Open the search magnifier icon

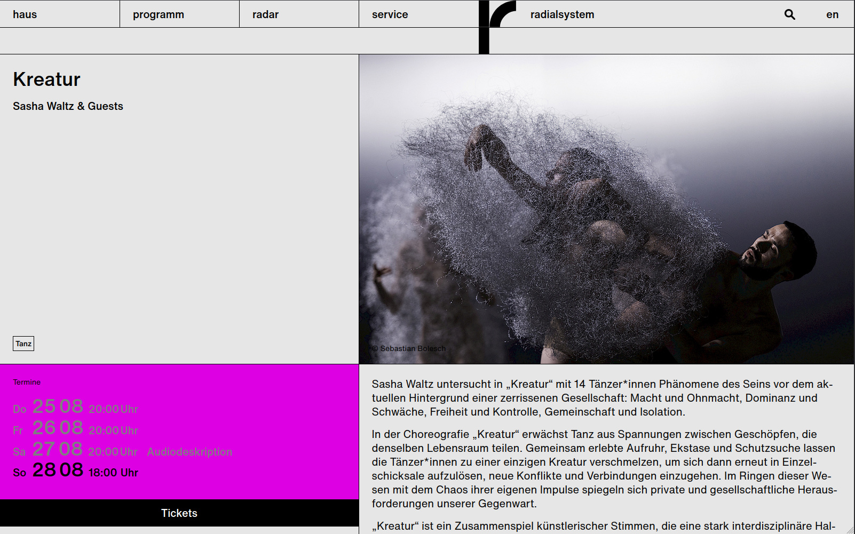(x=789, y=14)
